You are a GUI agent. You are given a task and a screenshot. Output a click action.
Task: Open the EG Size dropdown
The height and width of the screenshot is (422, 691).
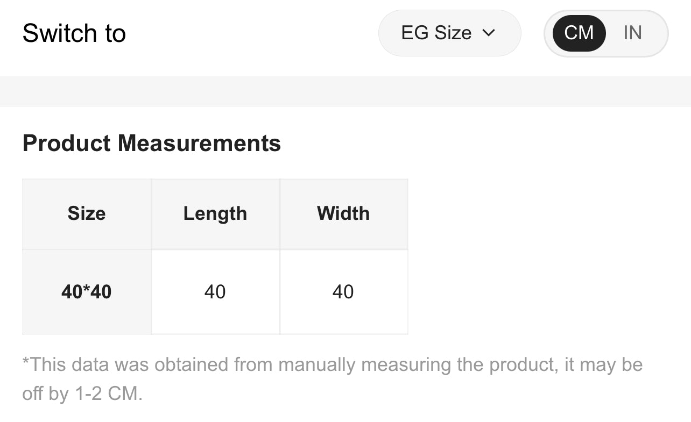[449, 33]
